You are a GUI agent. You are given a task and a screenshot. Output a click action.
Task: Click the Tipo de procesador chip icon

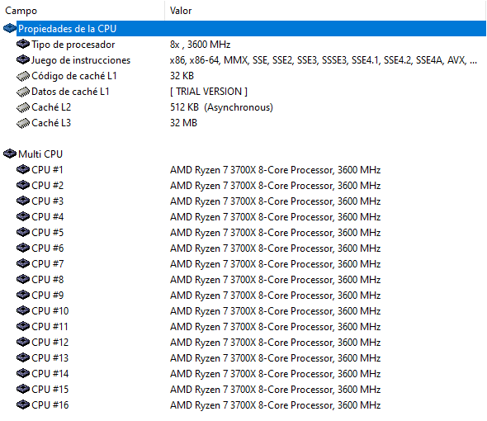click(x=22, y=44)
